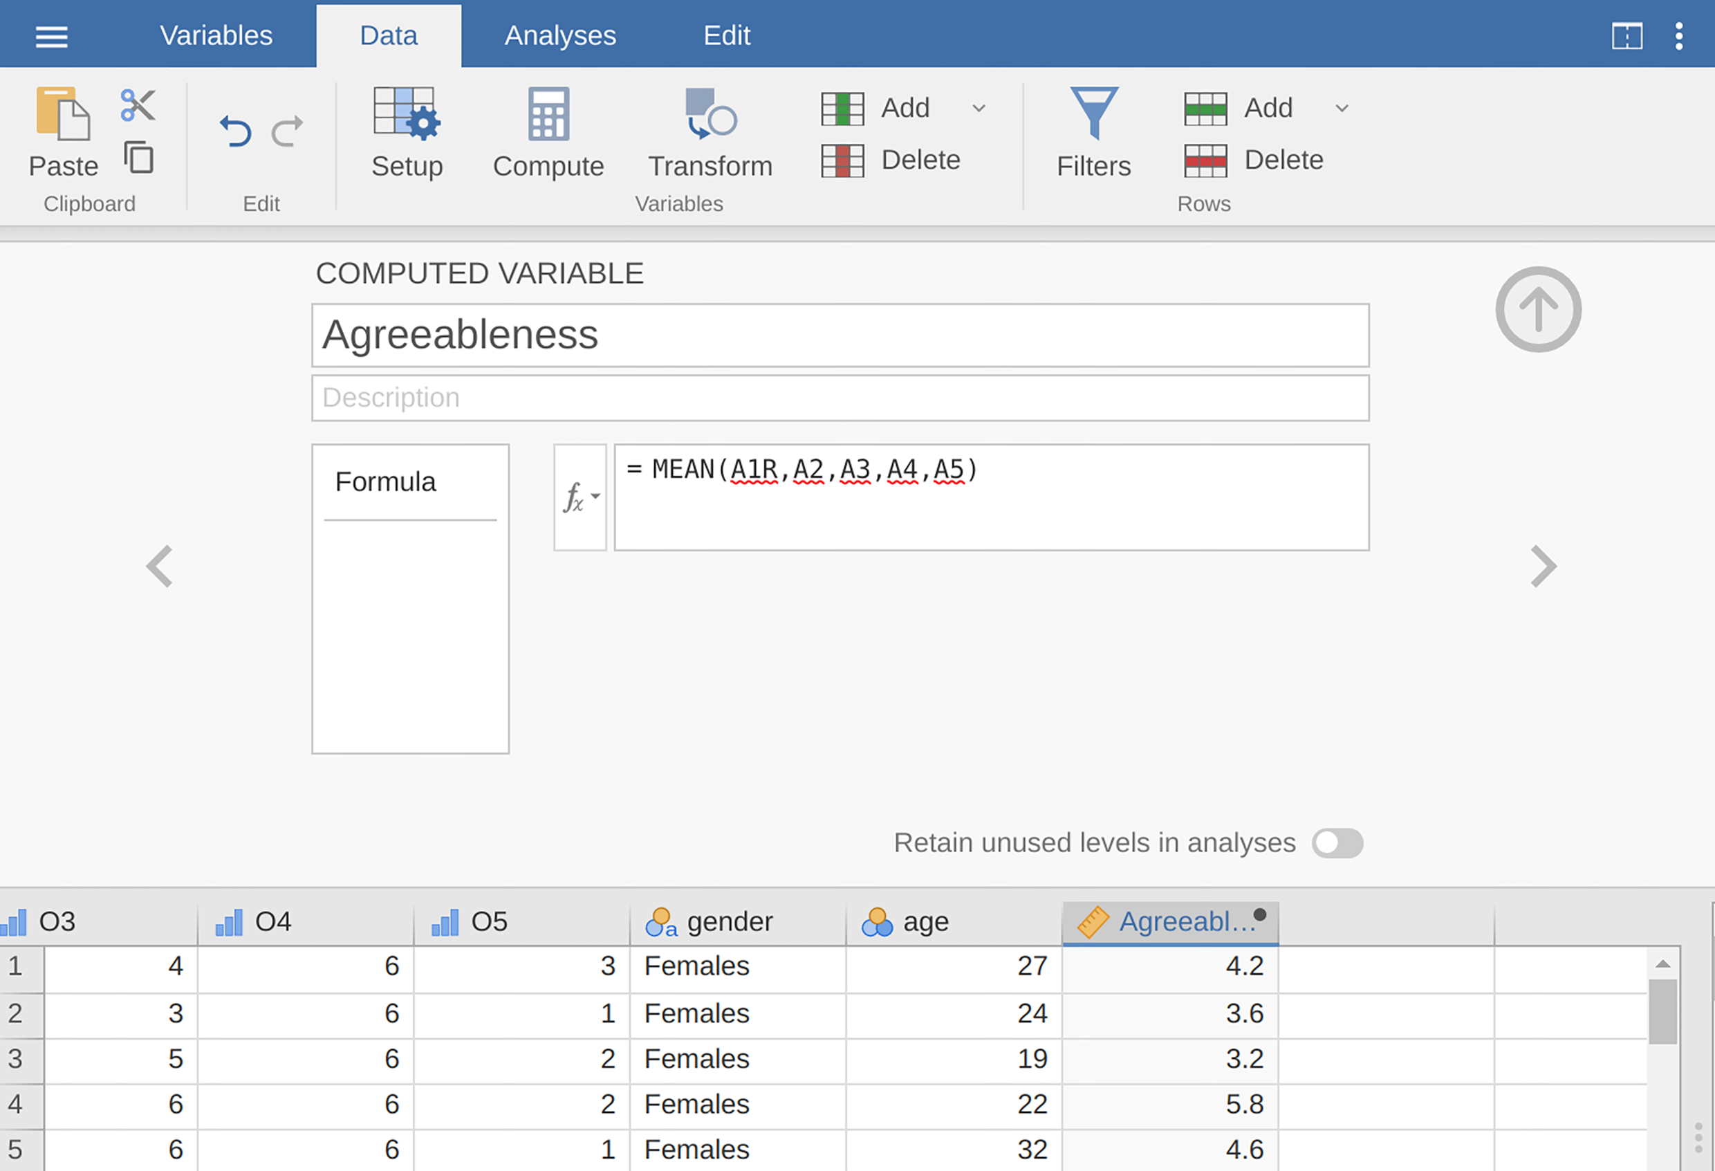Select the O4 column header

click(x=306, y=922)
